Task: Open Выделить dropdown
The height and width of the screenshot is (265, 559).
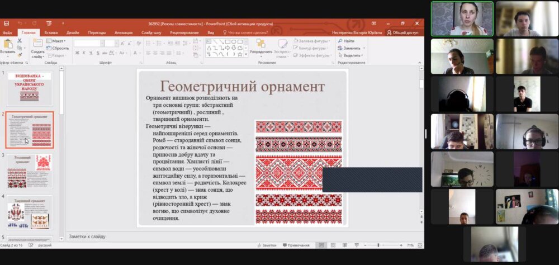Action: pyautogui.click(x=350, y=55)
